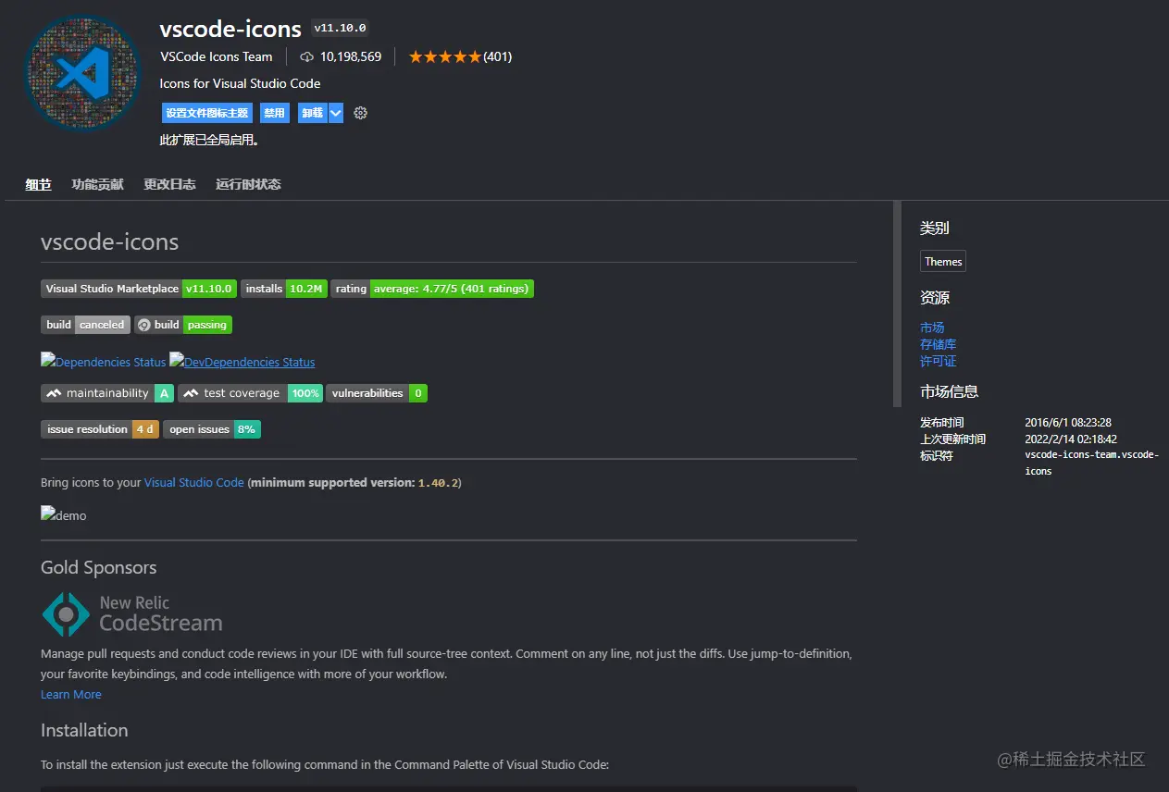Click the 此扩展已全局启用 status message

coord(209,141)
